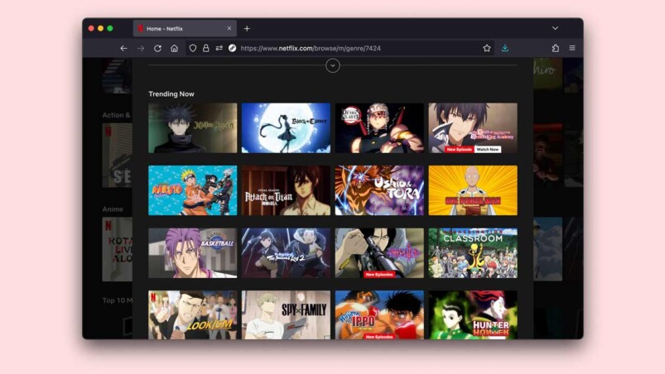The height and width of the screenshot is (374, 665).
Task: Open the One Punch Man thumbnail
Action: [473, 190]
